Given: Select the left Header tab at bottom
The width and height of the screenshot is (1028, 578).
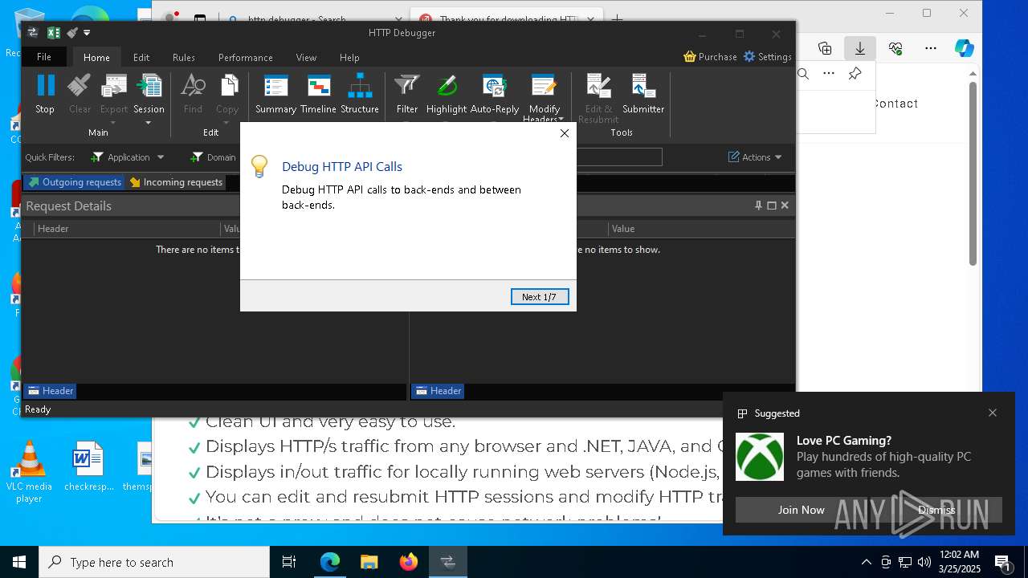Looking at the screenshot, I should 50,391.
